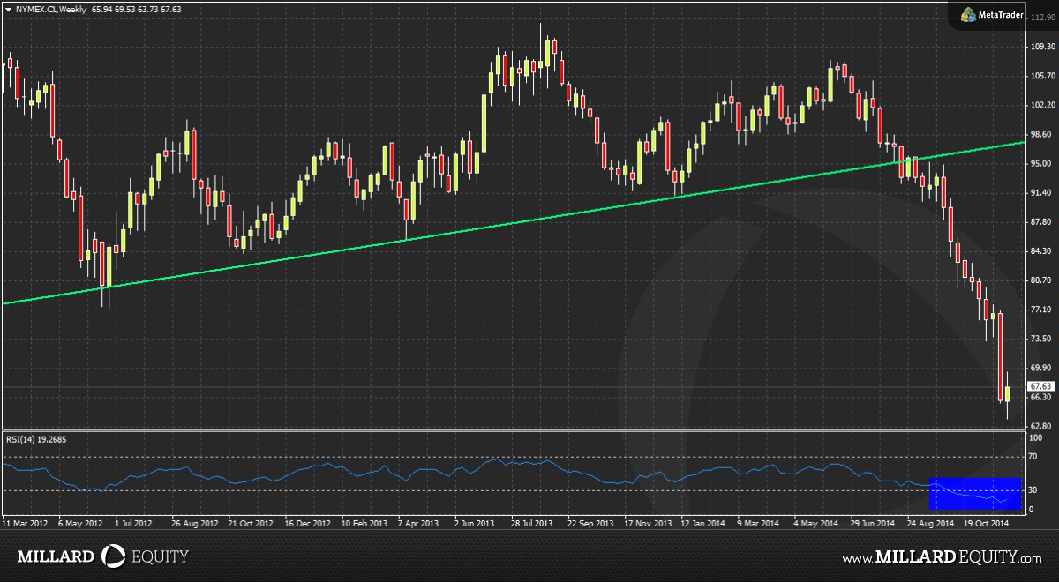
Task: Click the 77.10 price scale label
Action: coord(1041,310)
